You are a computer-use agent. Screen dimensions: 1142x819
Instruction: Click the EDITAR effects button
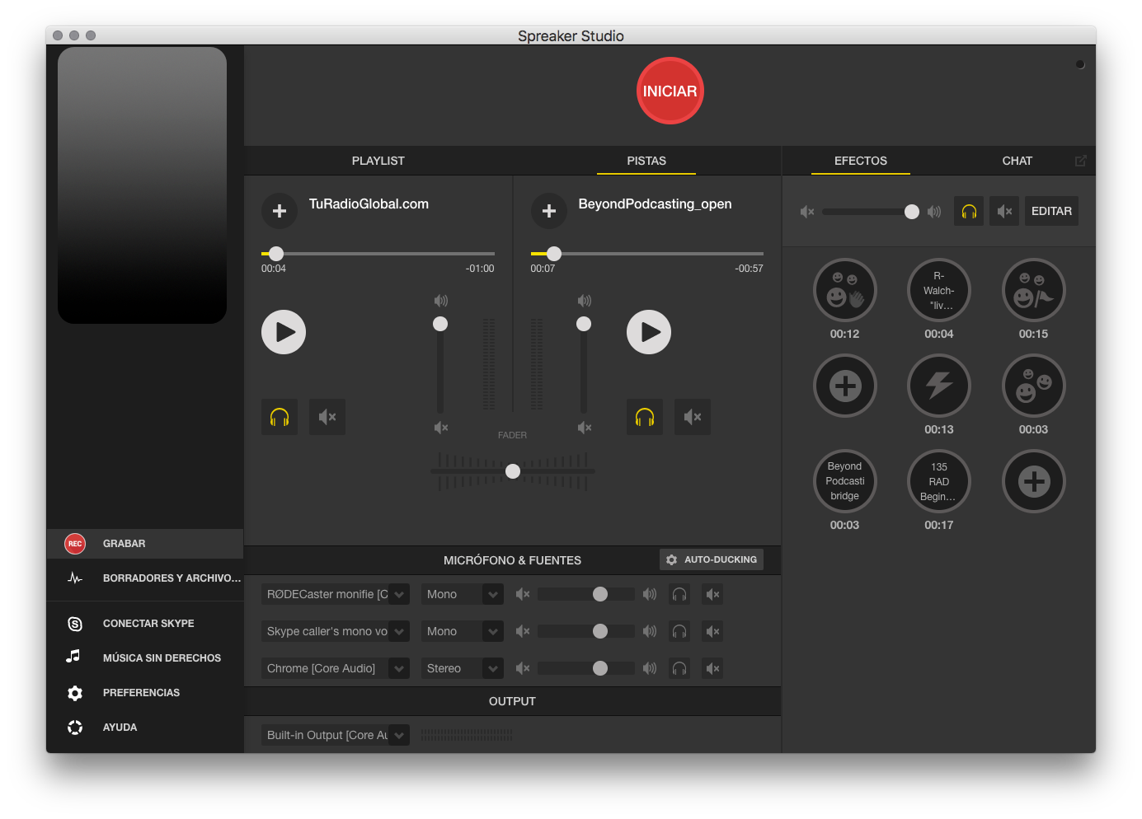[x=1051, y=211]
